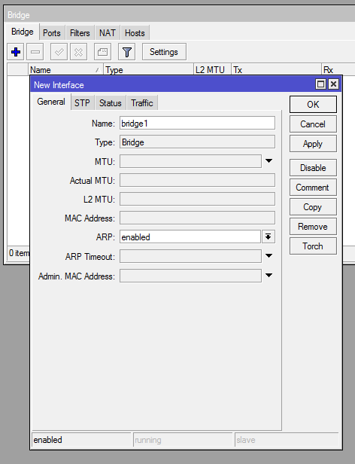Image resolution: width=355 pixels, height=464 pixels.
Task: Open the Traffic tab
Action: (142, 103)
